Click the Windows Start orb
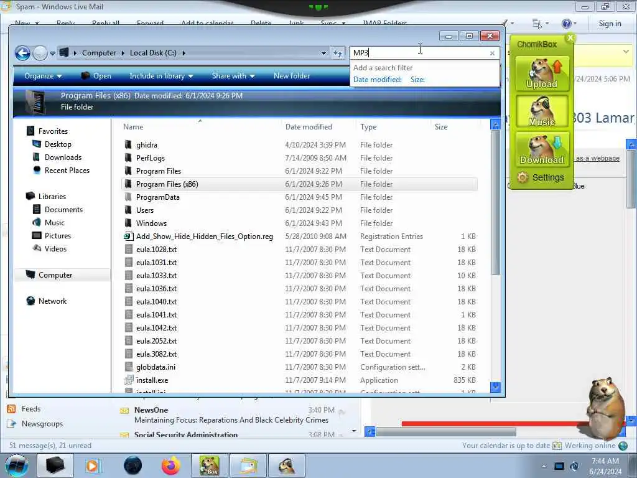637x478 pixels. coord(17,466)
